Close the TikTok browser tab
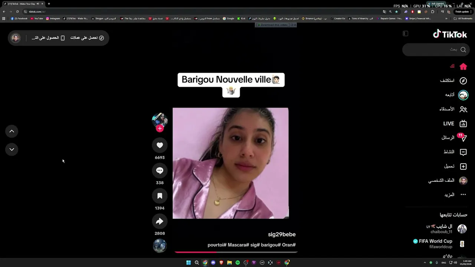Image resolution: width=475 pixels, height=267 pixels. [x=42, y=4]
